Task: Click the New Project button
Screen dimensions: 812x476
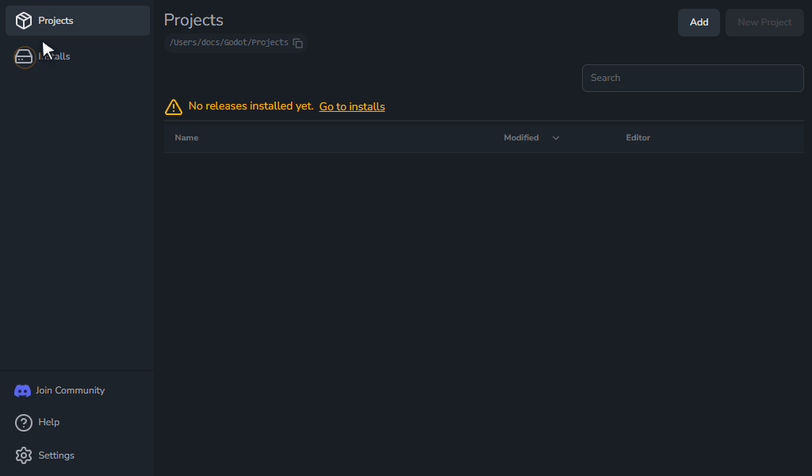Action: click(x=764, y=22)
